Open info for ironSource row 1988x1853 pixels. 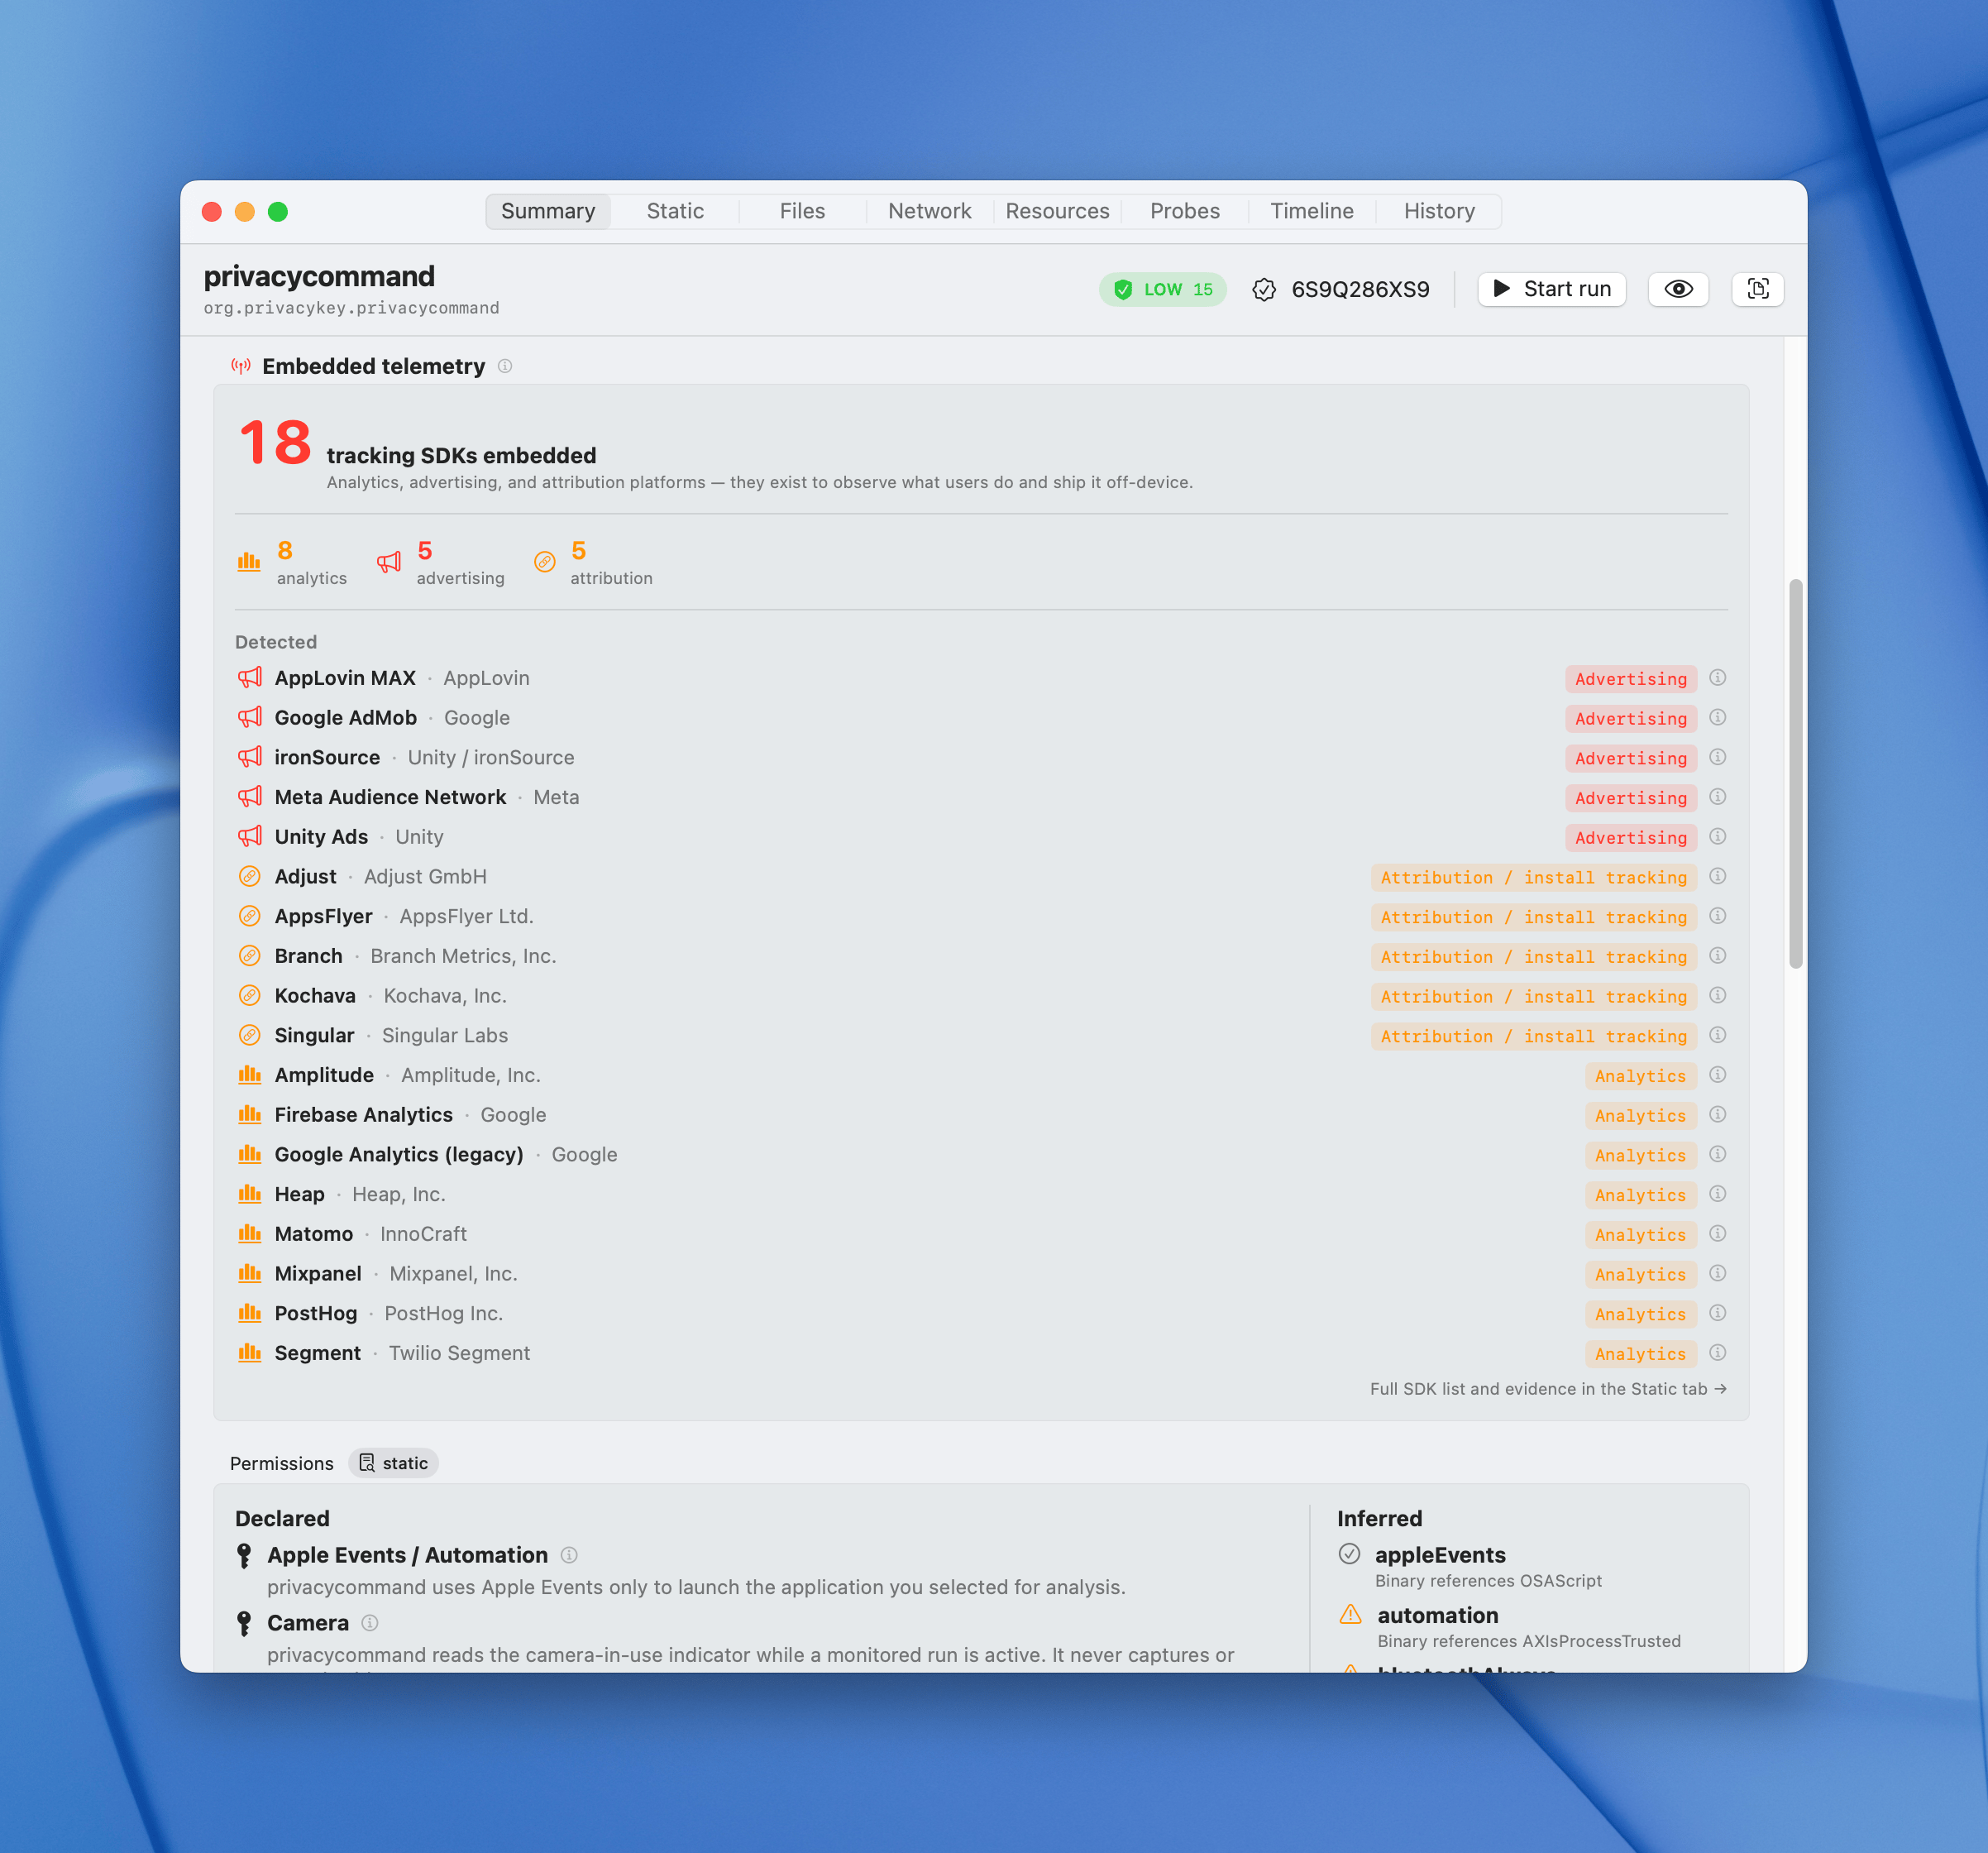pyautogui.click(x=1717, y=758)
